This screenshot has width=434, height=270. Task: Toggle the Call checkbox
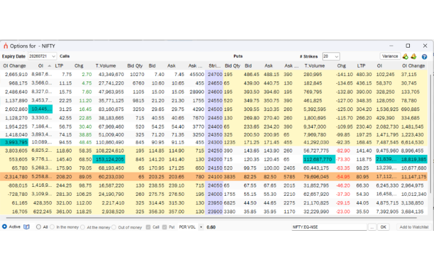148,227
